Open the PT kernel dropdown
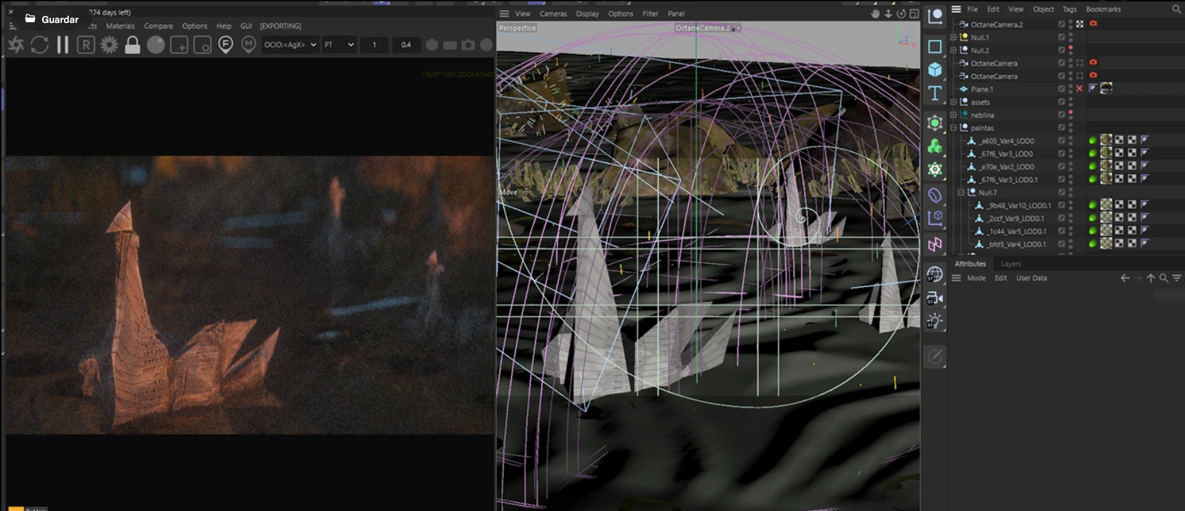 point(339,44)
